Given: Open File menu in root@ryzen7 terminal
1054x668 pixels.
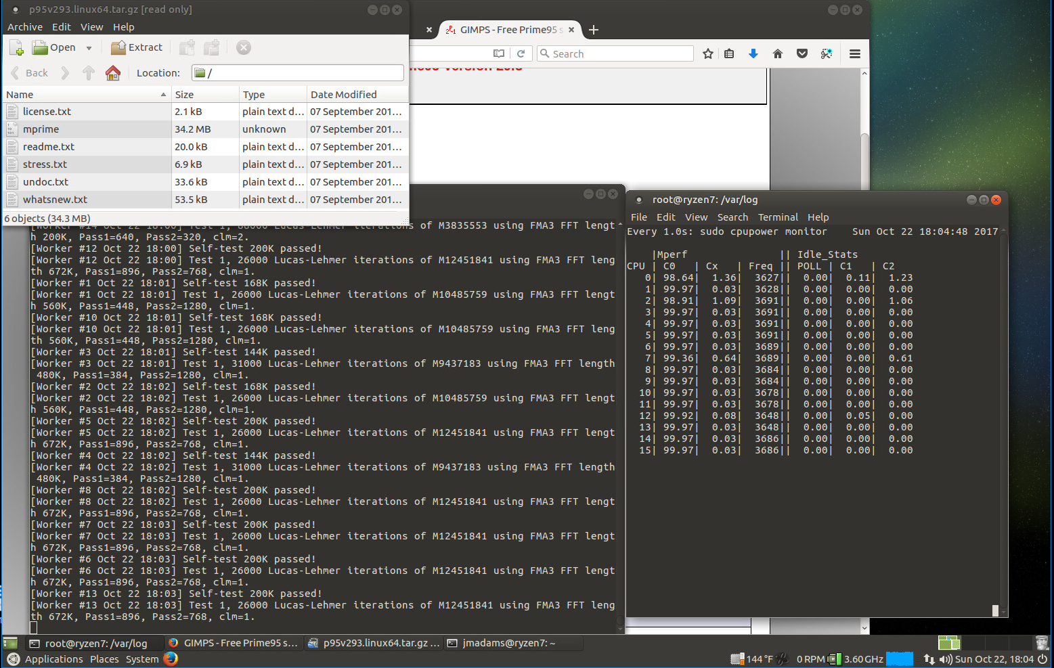Looking at the screenshot, I should tap(639, 217).
